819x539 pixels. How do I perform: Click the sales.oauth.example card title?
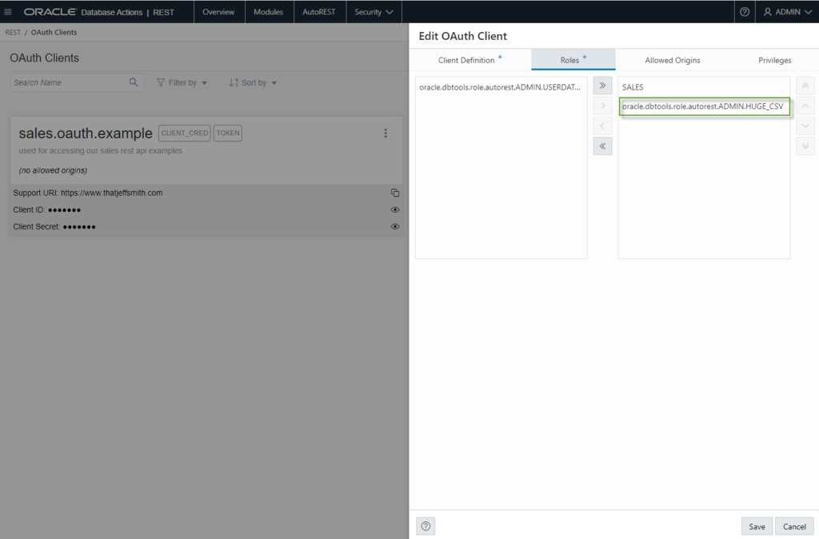coord(86,134)
